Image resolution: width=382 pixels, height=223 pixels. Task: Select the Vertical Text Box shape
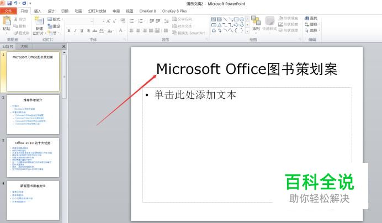click(x=219, y=19)
